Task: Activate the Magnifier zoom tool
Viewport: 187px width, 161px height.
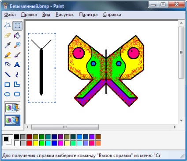Action: click(17, 45)
